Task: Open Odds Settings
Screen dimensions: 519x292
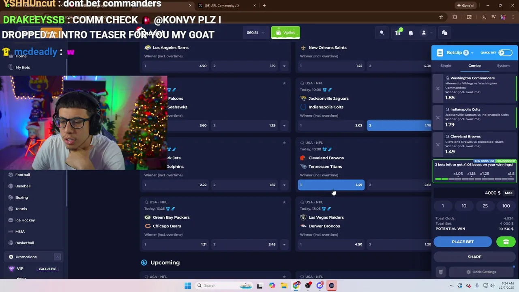Action: [x=481, y=272]
